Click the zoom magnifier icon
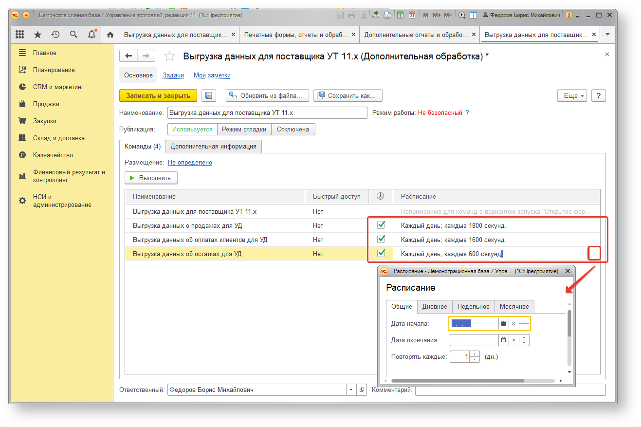 [462, 15]
